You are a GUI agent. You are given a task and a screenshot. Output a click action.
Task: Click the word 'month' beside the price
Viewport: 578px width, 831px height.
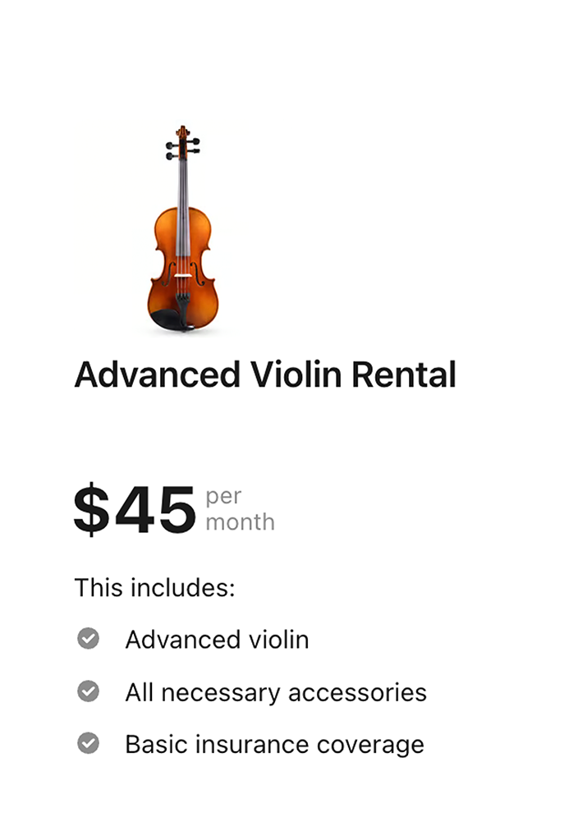point(240,522)
